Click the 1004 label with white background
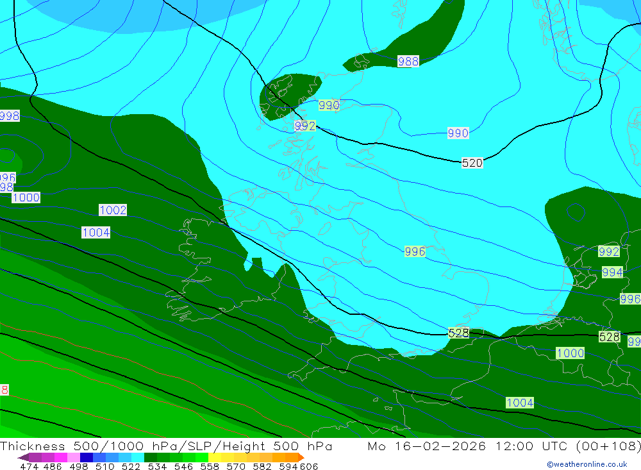The height and width of the screenshot is (470, 641). (96, 232)
